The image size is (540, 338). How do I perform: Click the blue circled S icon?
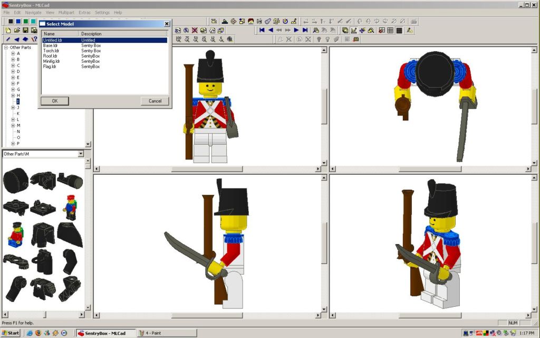[x=186, y=30]
